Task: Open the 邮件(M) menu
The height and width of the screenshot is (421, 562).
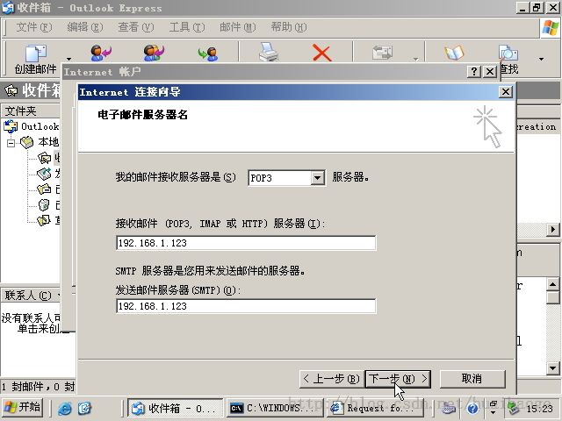Action: [238, 27]
